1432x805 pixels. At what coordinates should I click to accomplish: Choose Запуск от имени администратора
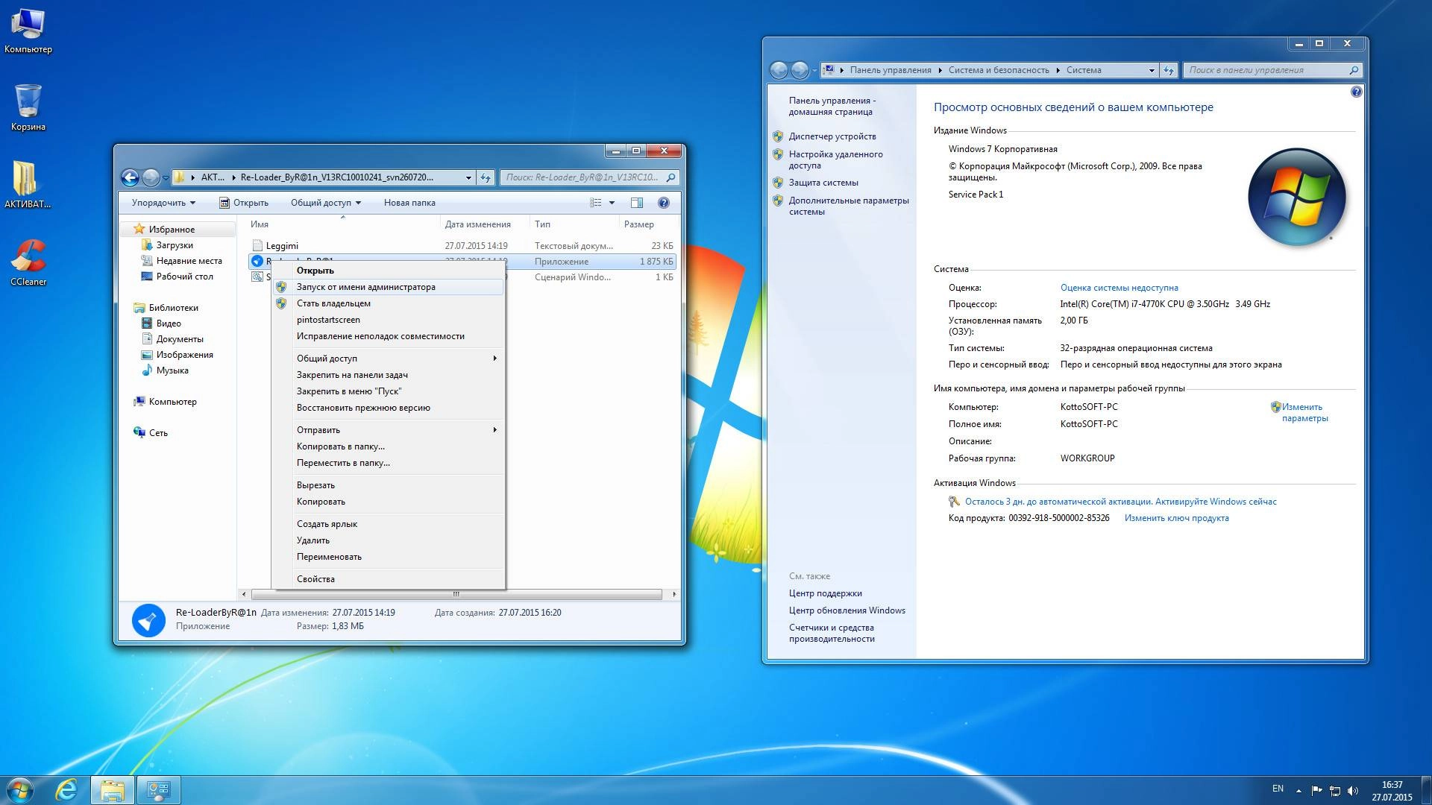389,287
